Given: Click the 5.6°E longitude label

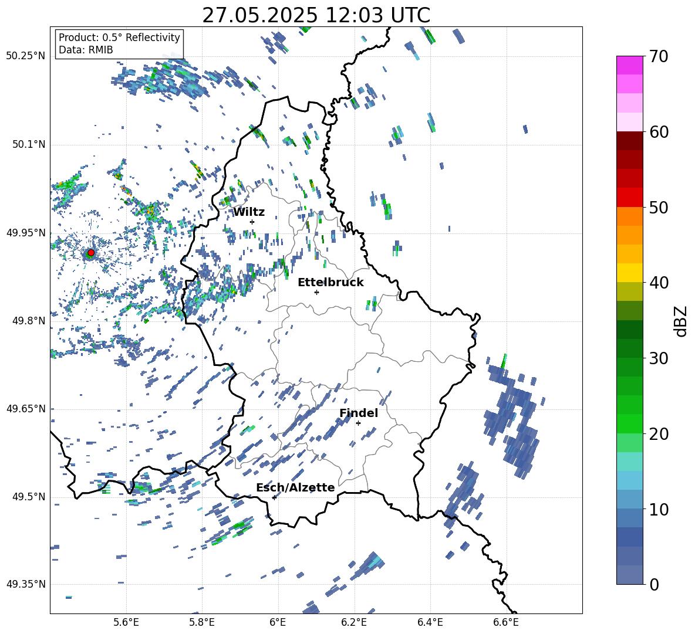Looking at the screenshot, I should pyautogui.click(x=126, y=622).
